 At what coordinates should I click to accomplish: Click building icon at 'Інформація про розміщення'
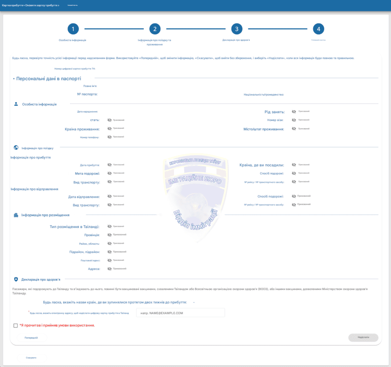point(16,215)
